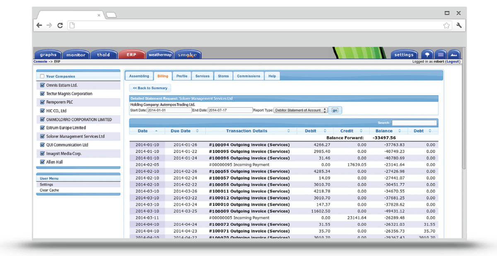The width and height of the screenshot is (497, 256).
Task: Toggle the Your Companies select-all checkbox
Action: click(x=42, y=77)
